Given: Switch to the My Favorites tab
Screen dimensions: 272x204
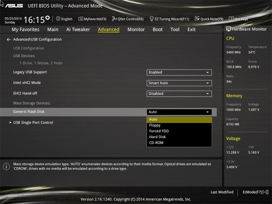Looking at the screenshot, I should pyautogui.click(x=25, y=29).
